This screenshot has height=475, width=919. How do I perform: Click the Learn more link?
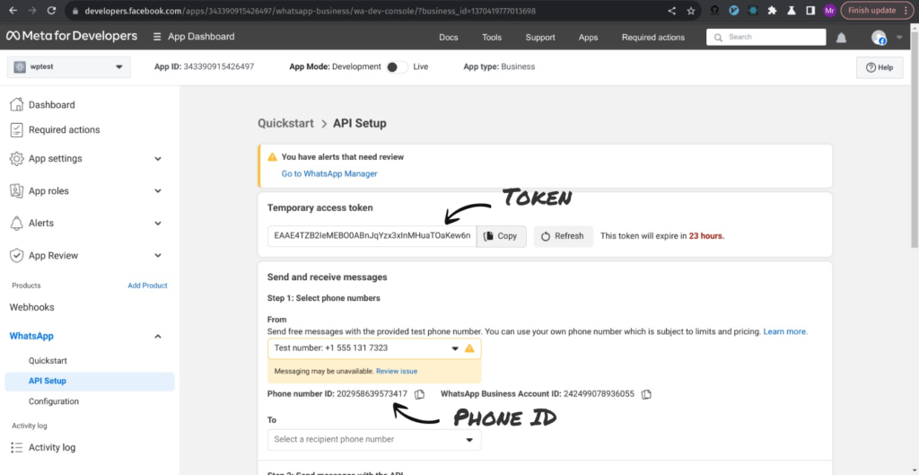(785, 332)
